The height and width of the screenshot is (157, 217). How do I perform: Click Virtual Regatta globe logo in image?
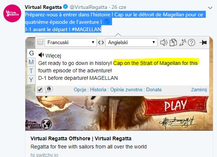pos(47,124)
